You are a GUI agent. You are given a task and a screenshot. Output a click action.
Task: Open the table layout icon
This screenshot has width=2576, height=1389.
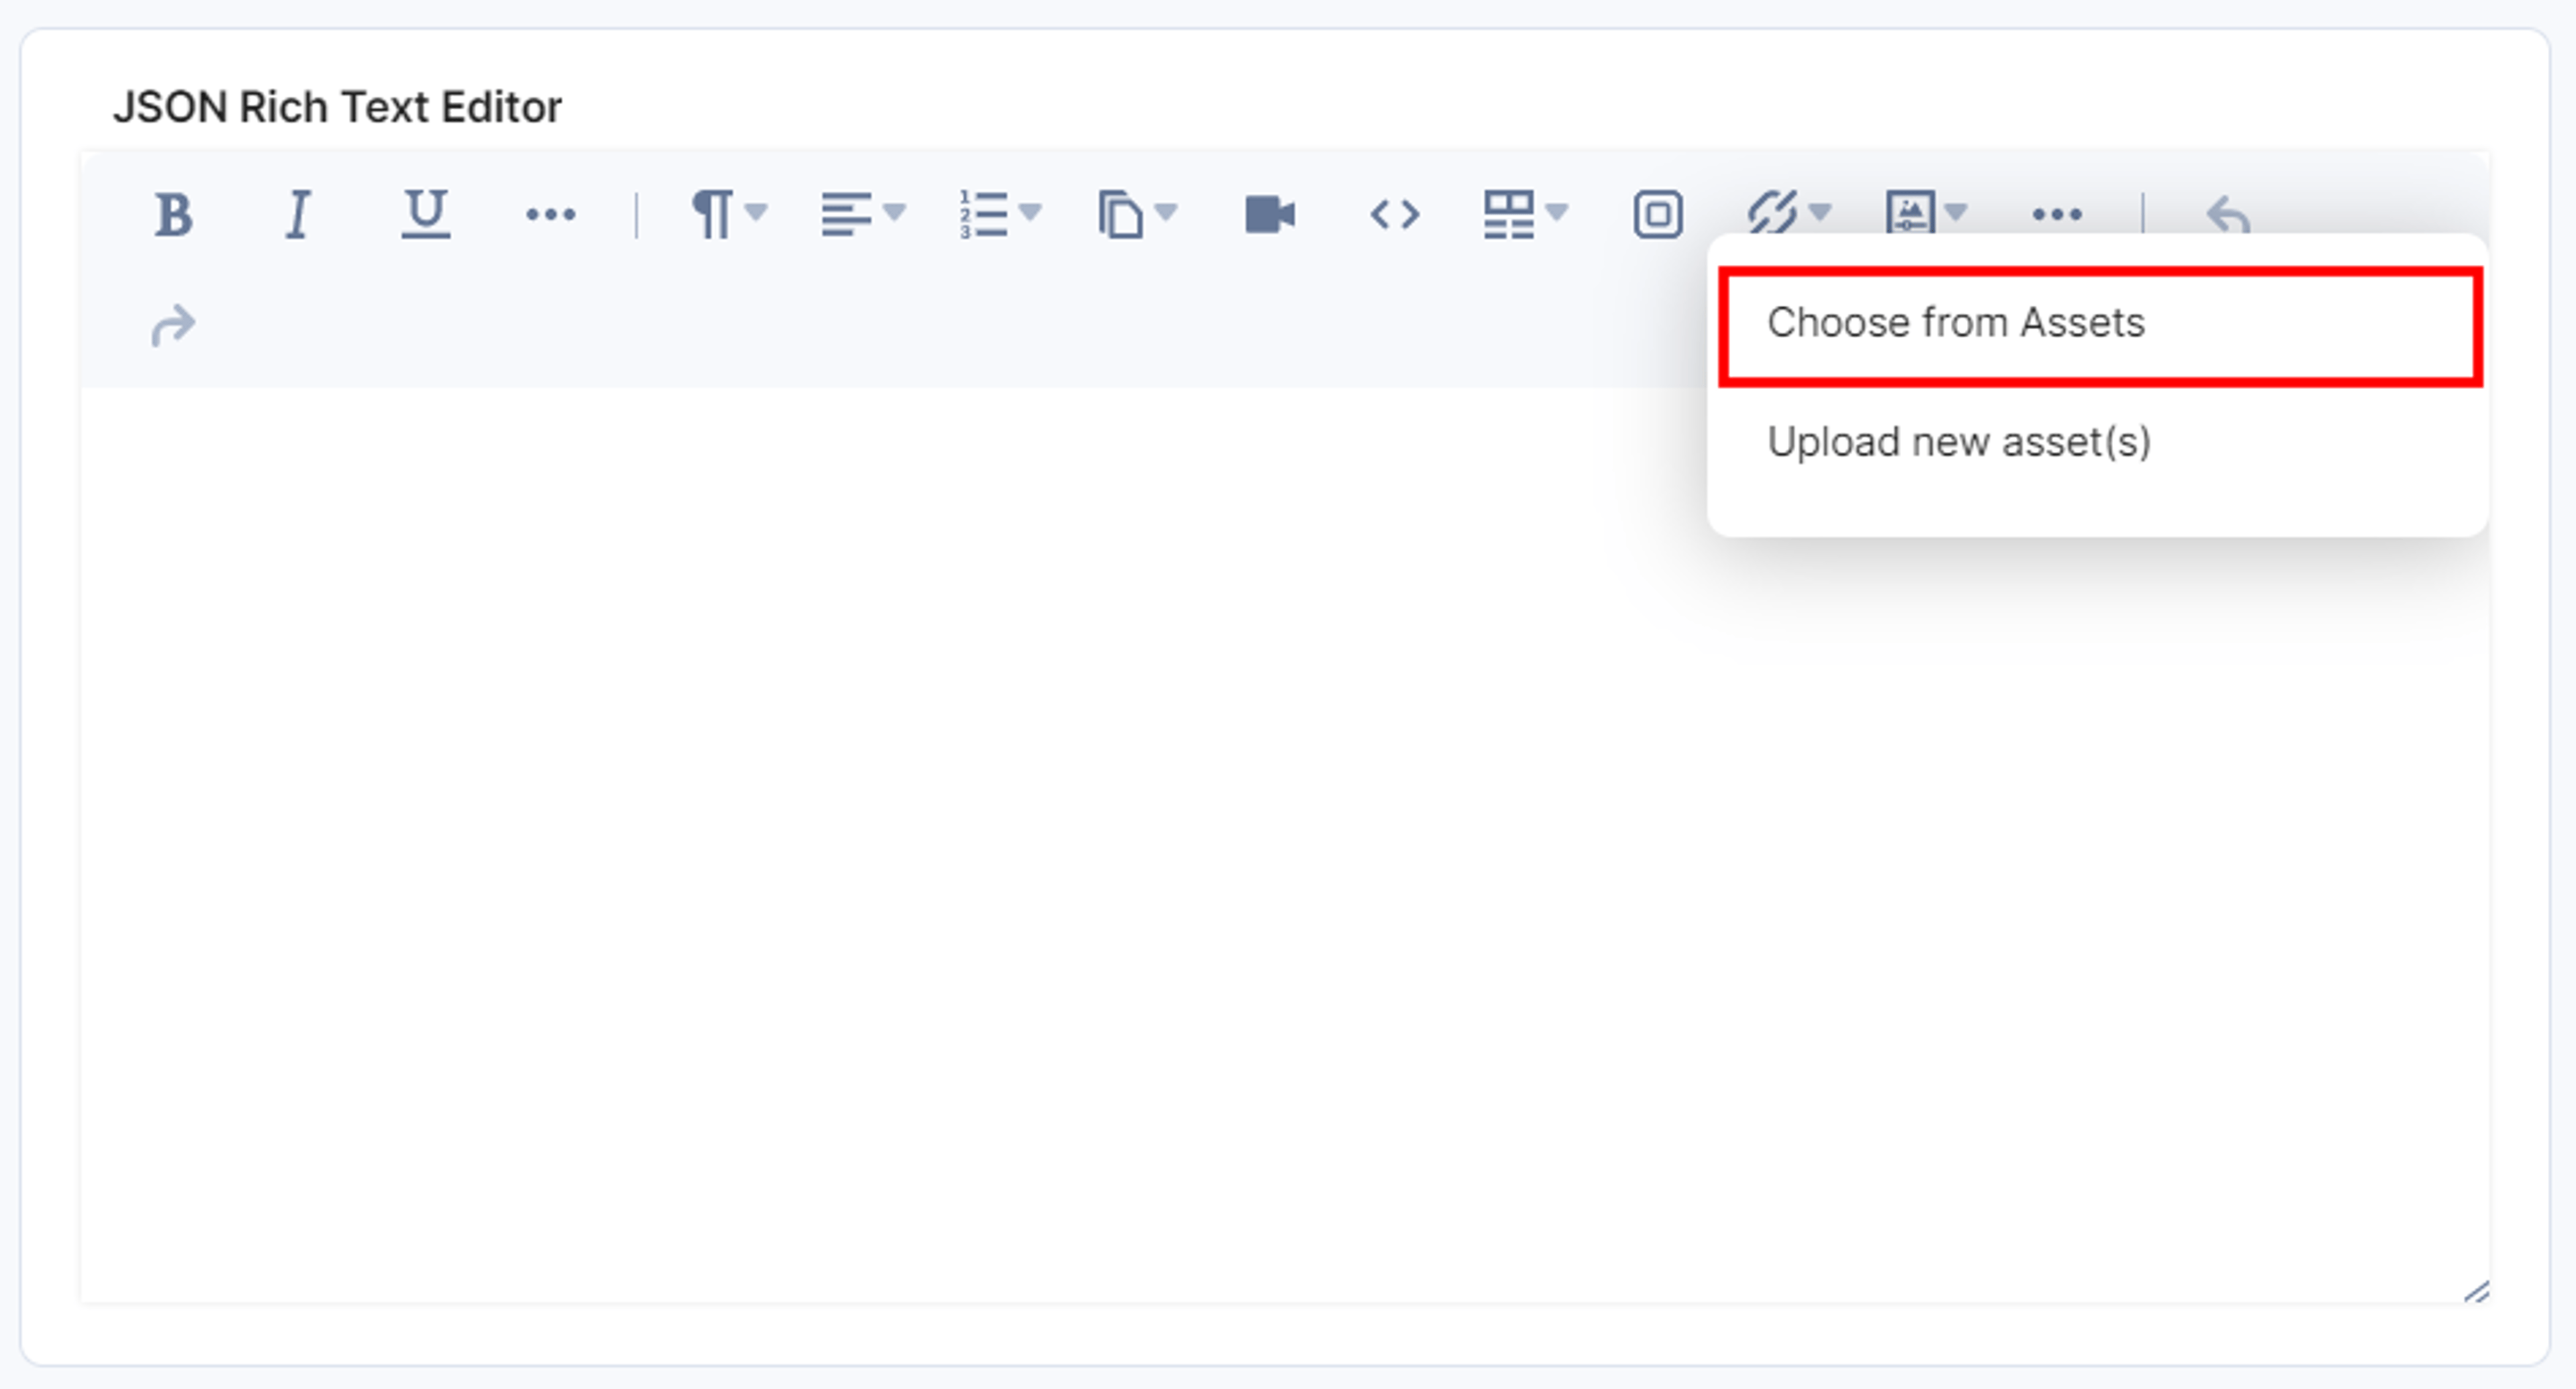tap(1508, 214)
